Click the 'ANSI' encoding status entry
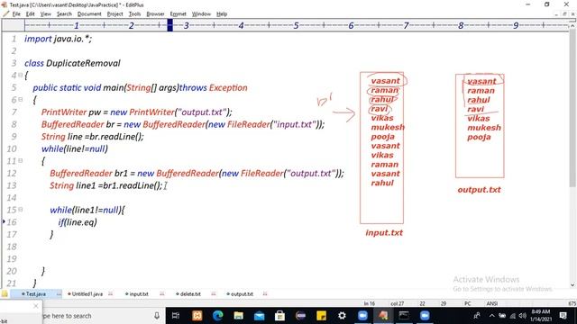 [x=492, y=303]
